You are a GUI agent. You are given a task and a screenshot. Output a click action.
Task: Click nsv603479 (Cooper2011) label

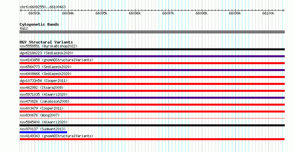(x=42, y=108)
